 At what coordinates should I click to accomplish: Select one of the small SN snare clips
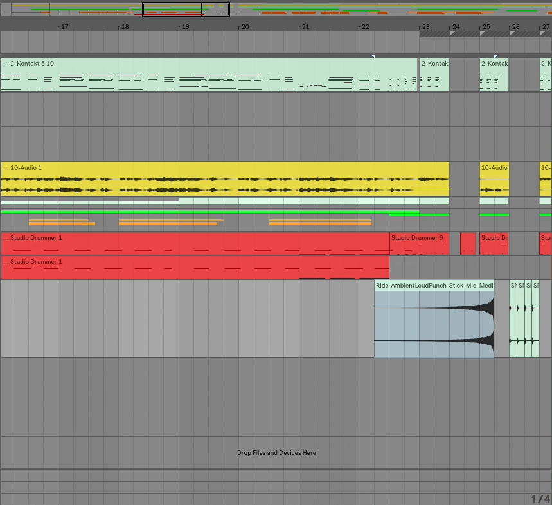514,318
